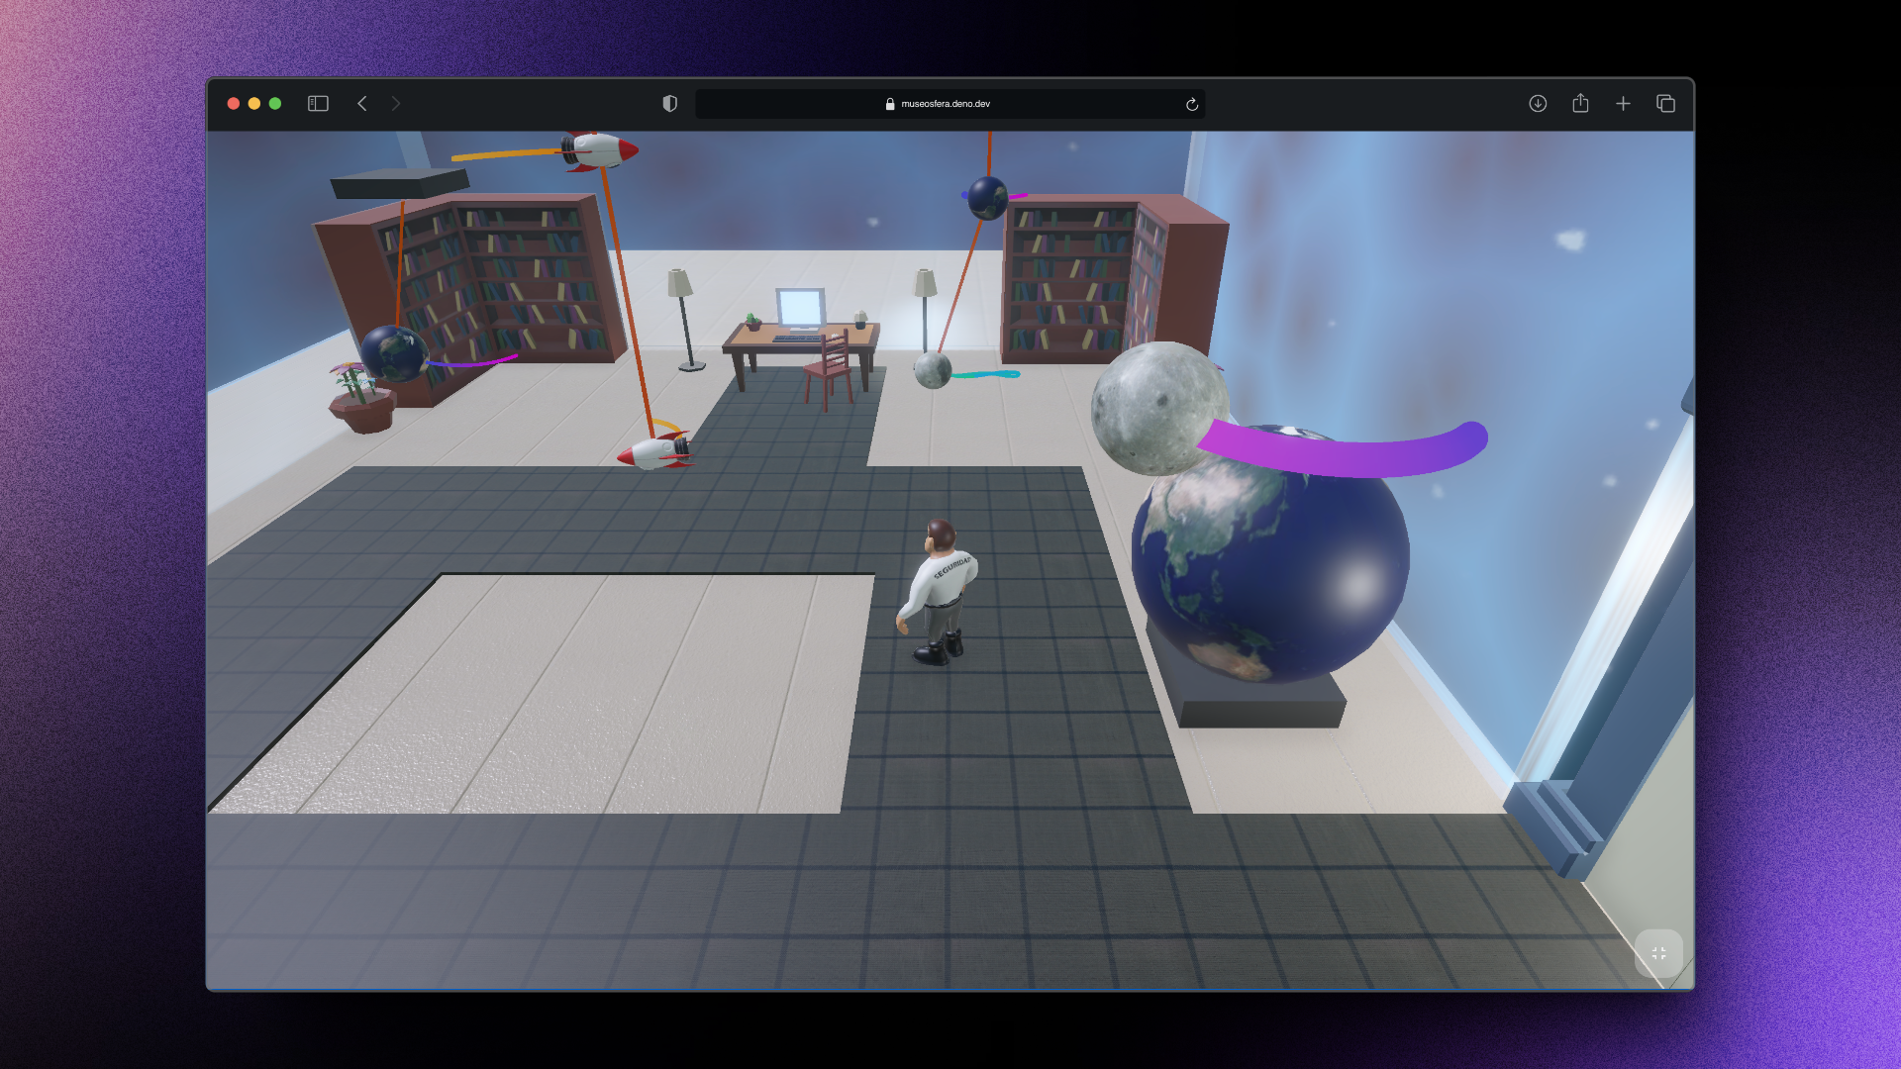Click the red chair at the desk
The width and height of the screenshot is (1901, 1069).
click(830, 370)
